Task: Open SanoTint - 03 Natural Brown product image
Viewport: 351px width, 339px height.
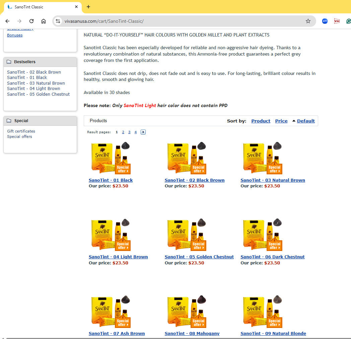Action: tap(263, 158)
